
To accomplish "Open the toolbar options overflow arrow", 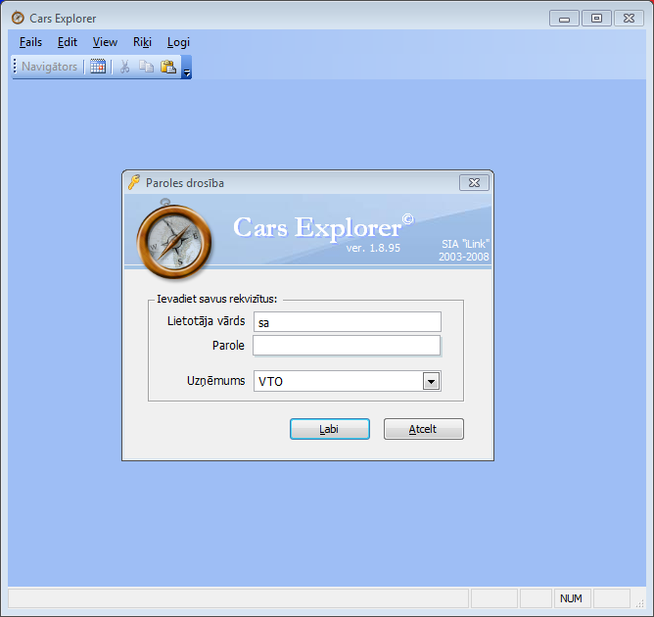I will coord(186,68).
